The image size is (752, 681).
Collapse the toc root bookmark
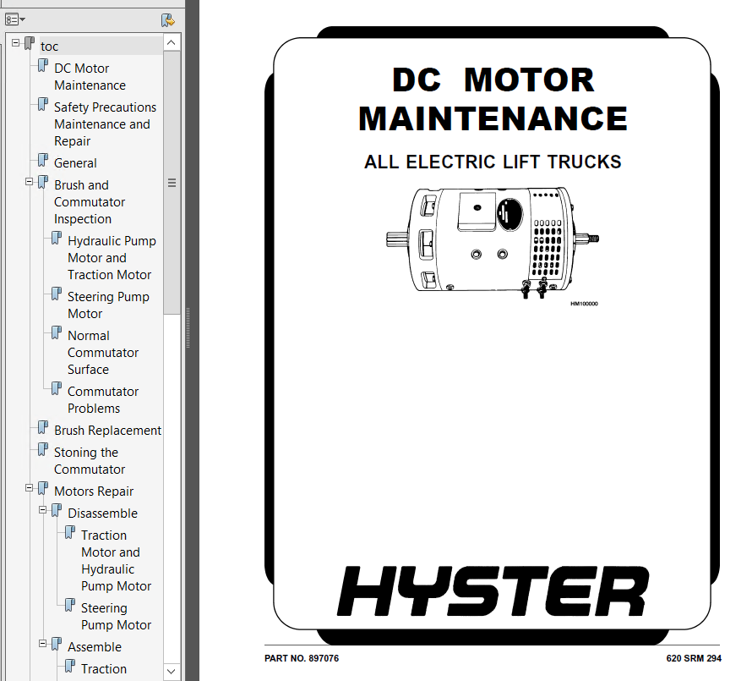pos(16,43)
